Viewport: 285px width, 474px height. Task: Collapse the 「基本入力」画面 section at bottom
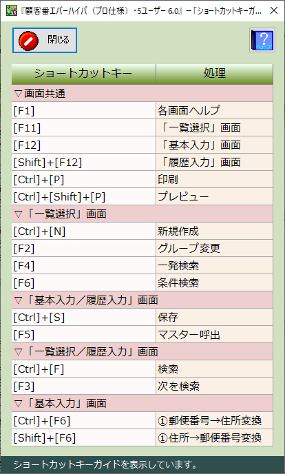pyautogui.click(x=19, y=404)
